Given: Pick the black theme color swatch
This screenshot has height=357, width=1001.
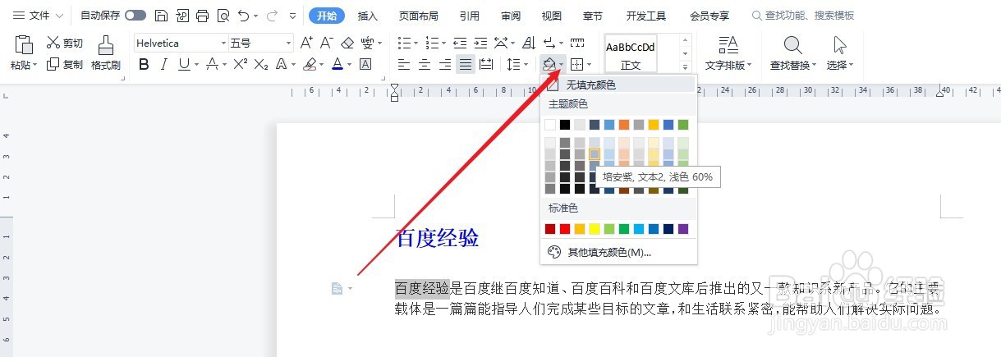Looking at the screenshot, I should coord(565,125).
